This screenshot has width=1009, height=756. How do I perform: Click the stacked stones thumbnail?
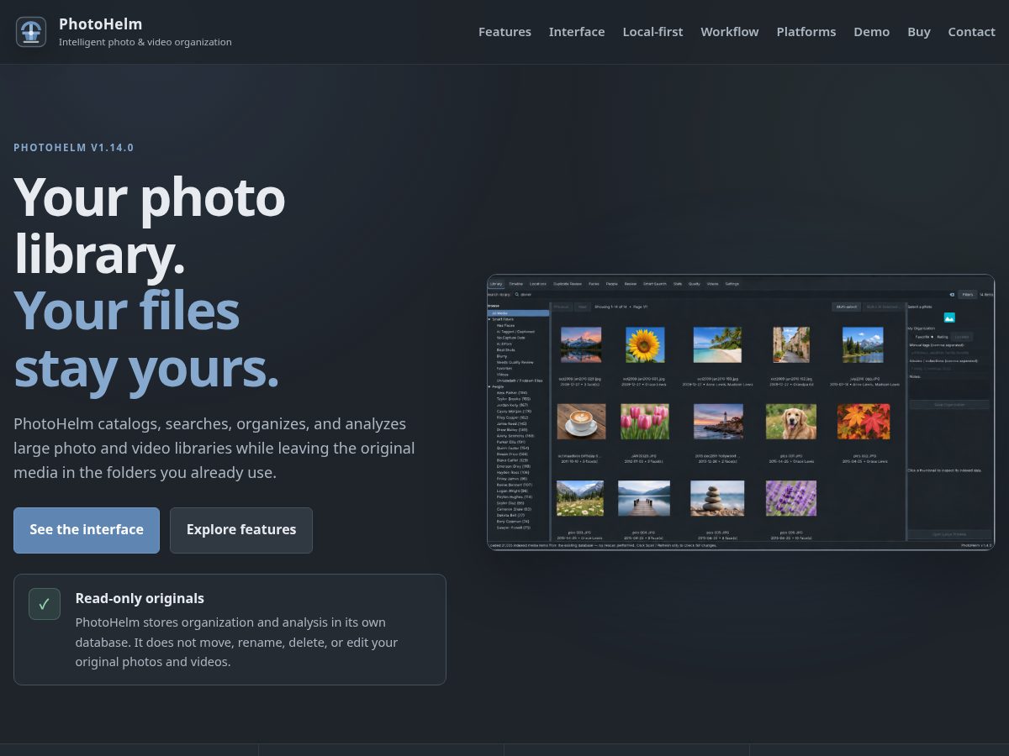click(x=717, y=498)
